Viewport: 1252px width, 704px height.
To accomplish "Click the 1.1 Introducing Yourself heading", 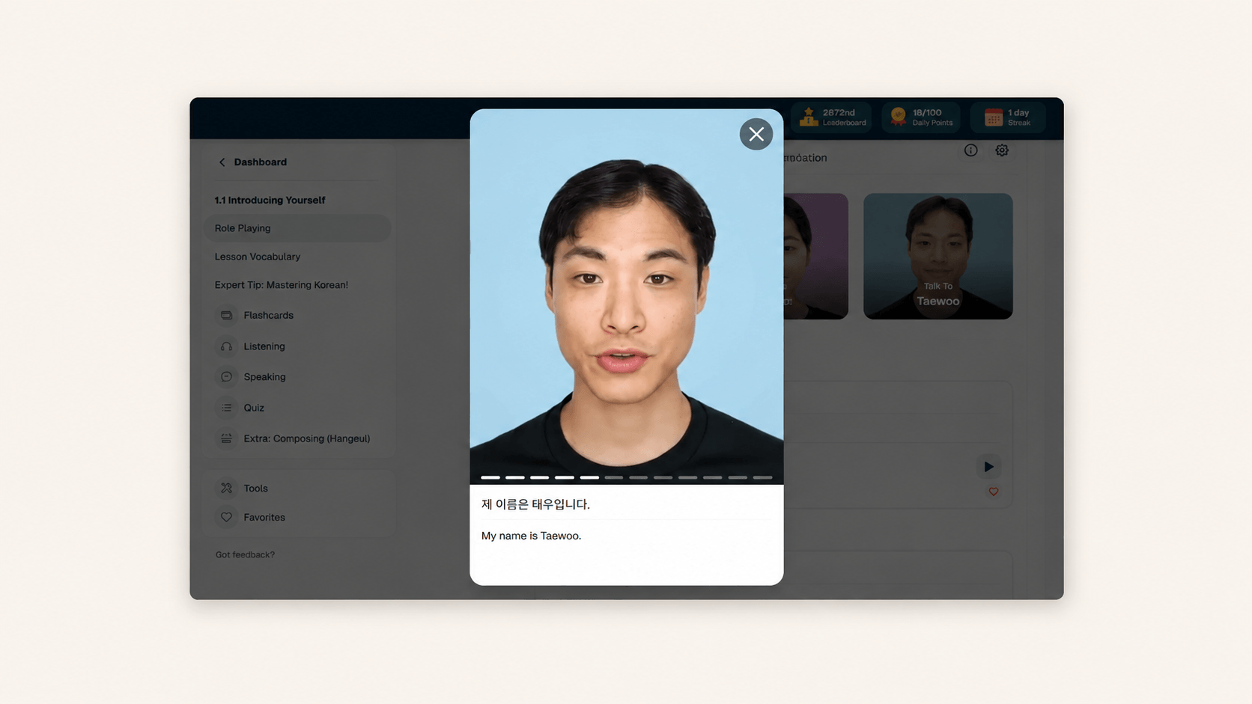I will (x=270, y=201).
